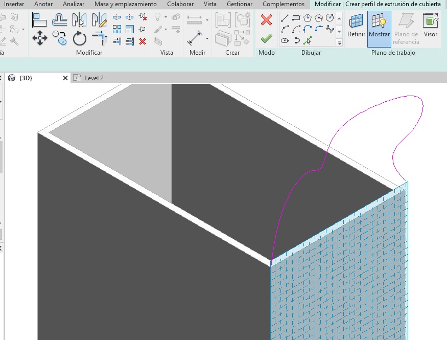Screen dimensions: 447x340
Task: Select the Rectangle draw tool
Action: [x=296, y=18]
